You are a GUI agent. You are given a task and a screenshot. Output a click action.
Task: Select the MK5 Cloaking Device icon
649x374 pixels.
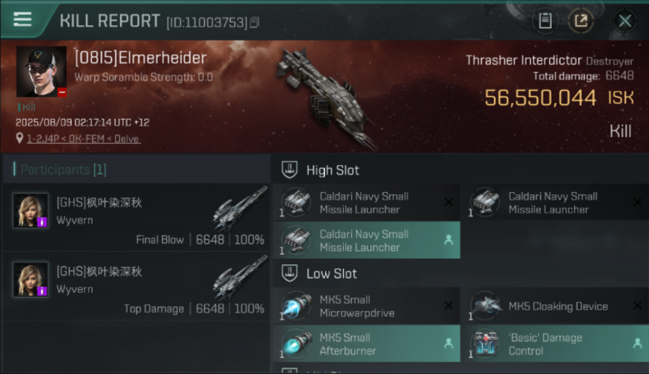[486, 306]
